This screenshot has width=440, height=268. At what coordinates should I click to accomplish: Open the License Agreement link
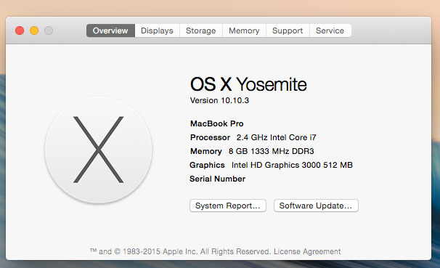[307, 251]
